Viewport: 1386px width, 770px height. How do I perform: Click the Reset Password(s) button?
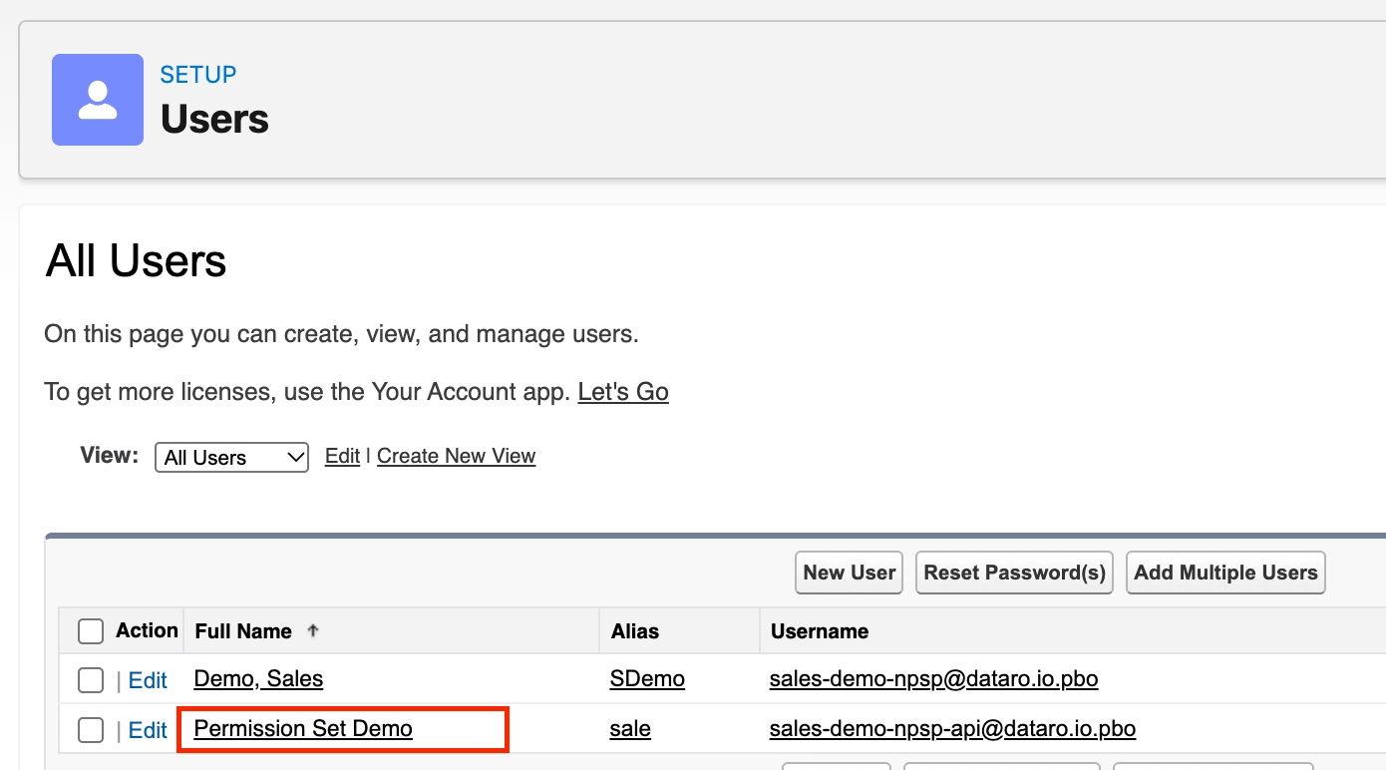1014,573
